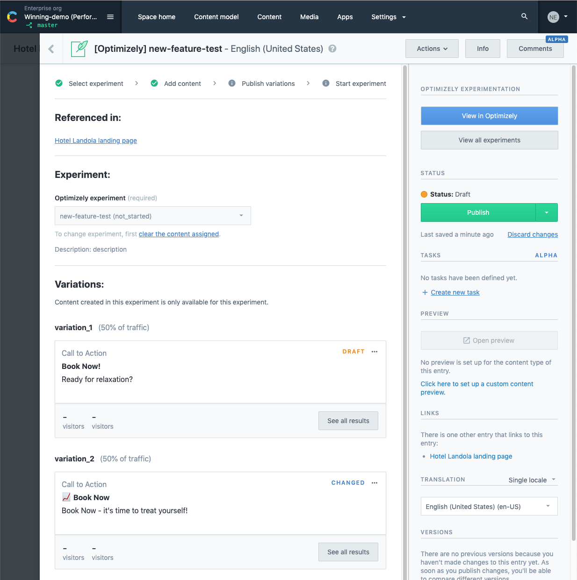The height and width of the screenshot is (580, 577).
Task: Click the Contentful logo icon
Action: [x=12, y=17]
